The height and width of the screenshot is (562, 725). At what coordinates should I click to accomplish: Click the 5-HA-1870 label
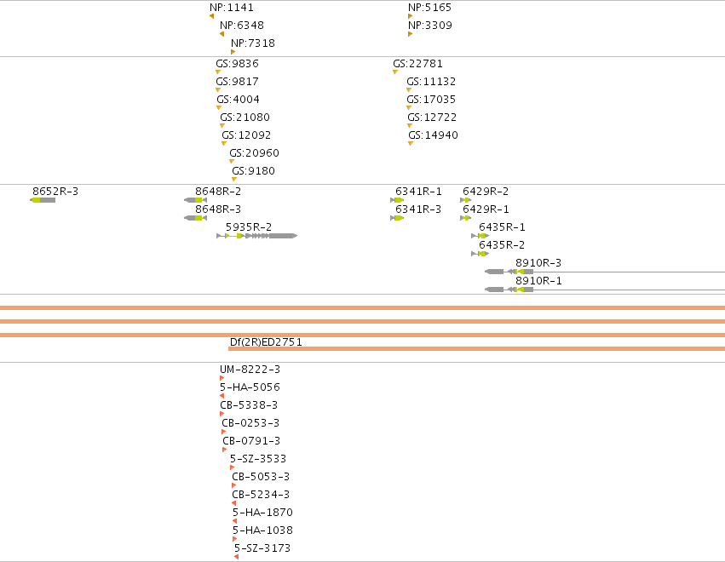click(x=262, y=513)
